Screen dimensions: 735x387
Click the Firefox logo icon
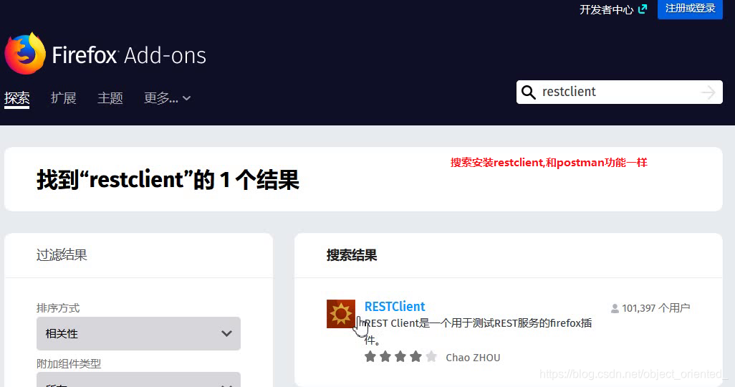(25, 54)
